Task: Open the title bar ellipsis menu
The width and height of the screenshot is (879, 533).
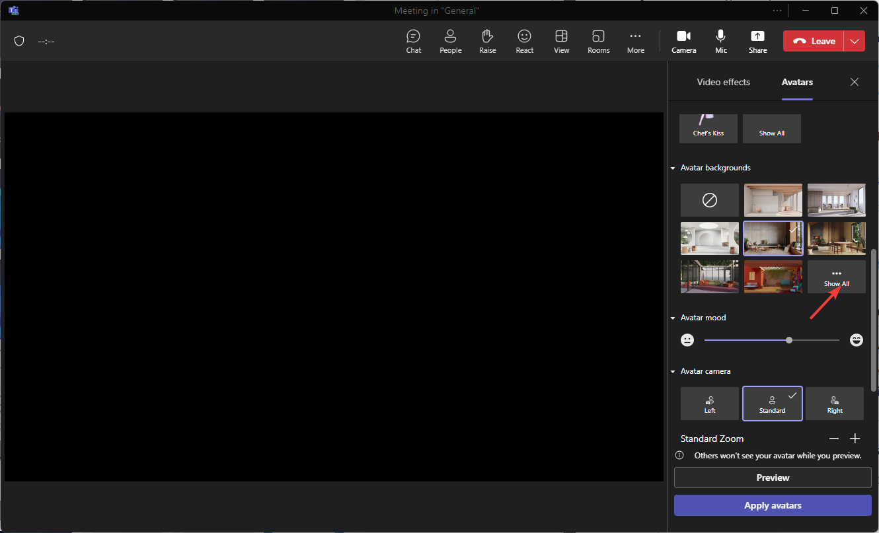Action: (777, 11)
